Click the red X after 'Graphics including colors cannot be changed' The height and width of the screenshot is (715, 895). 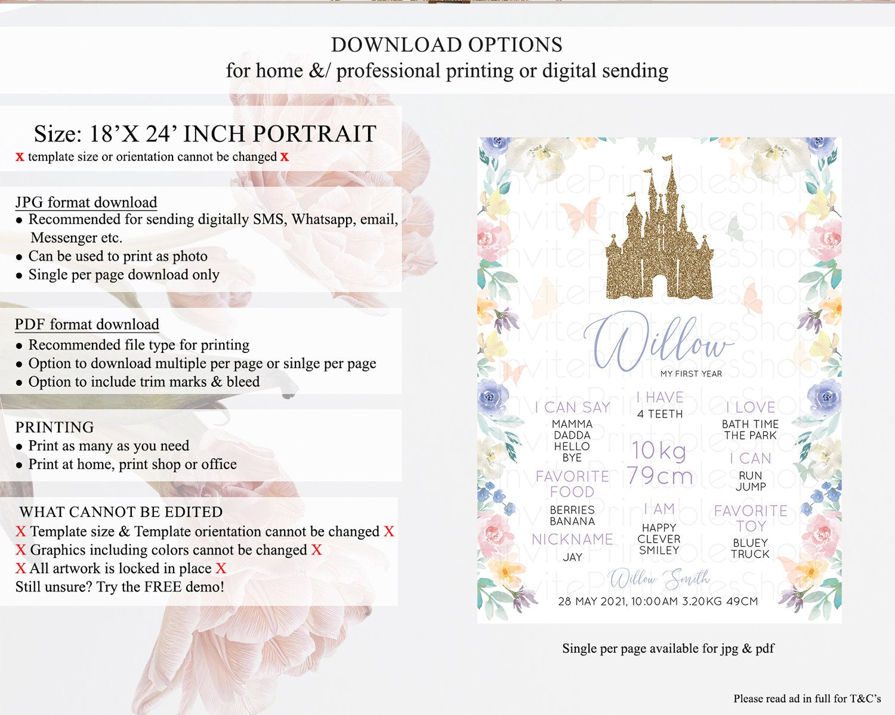[316, 550]
